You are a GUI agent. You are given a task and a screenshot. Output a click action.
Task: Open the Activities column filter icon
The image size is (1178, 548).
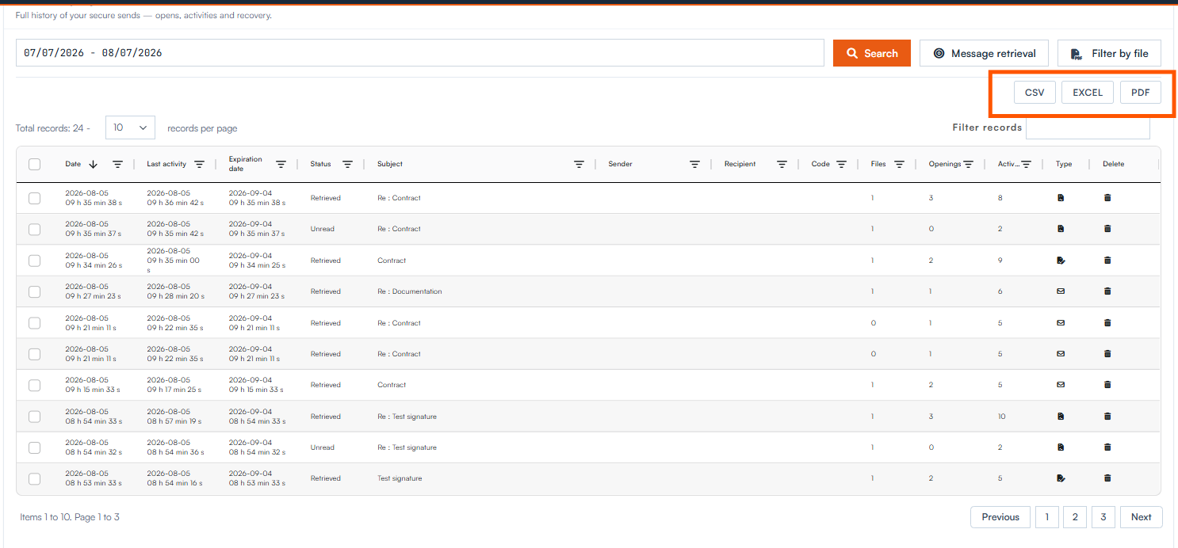(x=1027, y=165)
